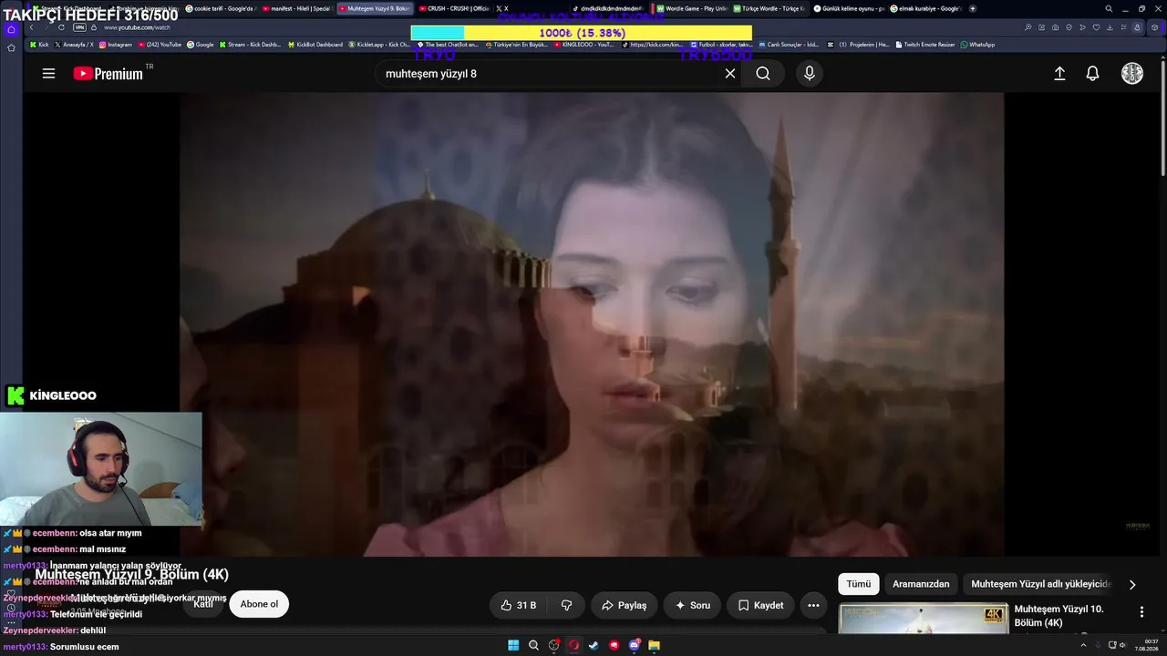1167x656 pixels.
Task: Switch to the 'CRUSH - CRUSH! | Official' tab
Action: click(454, 8)
